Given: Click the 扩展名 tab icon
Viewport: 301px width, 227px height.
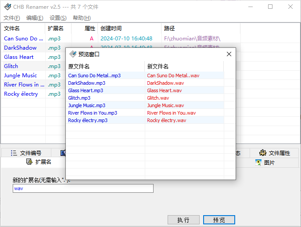Looking at the screenshot, I should pyautogui.click(x=29, y=162).
